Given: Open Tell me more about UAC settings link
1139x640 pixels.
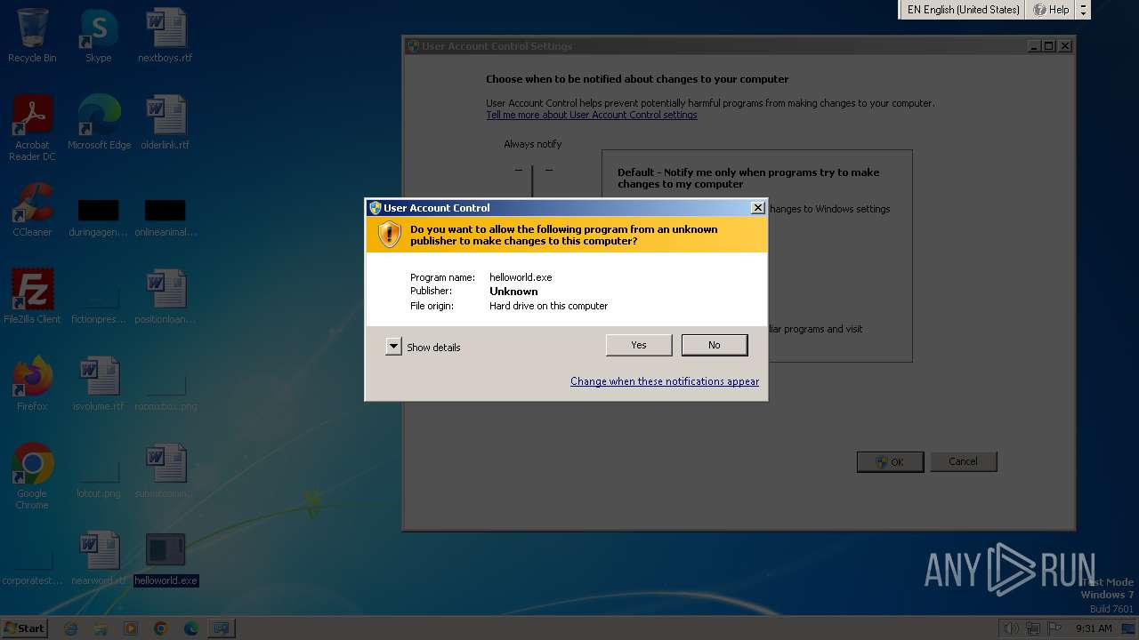Looking at the screenshot, I should click(592, 115).
